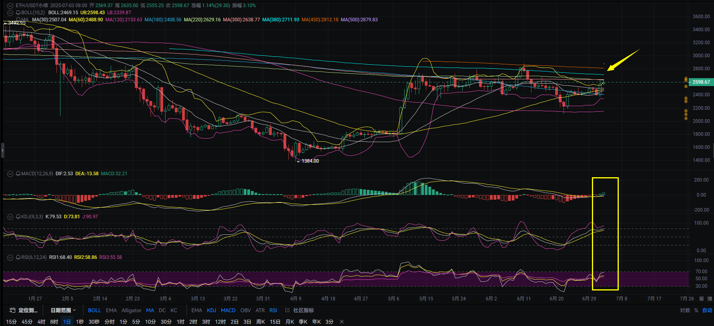Set alert bell on MACD indicator
Image resolution: width=714 pixels, height=326 pixels.
pyautogui.click(x=18, y=174)
